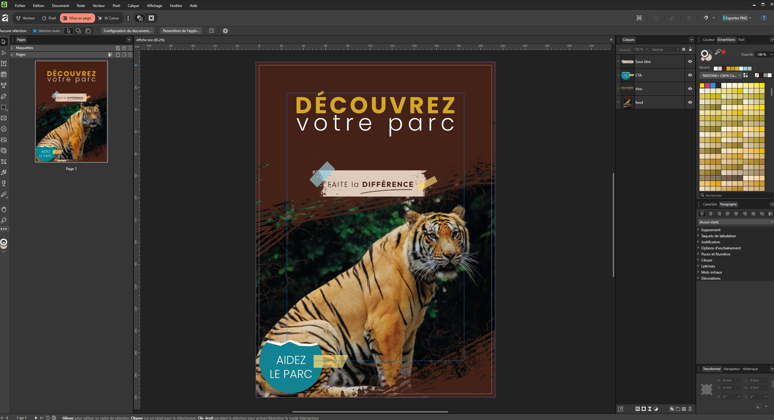Pick the Table tool
This screenshot has width=774, height=420.
click(x=4, y=74)
